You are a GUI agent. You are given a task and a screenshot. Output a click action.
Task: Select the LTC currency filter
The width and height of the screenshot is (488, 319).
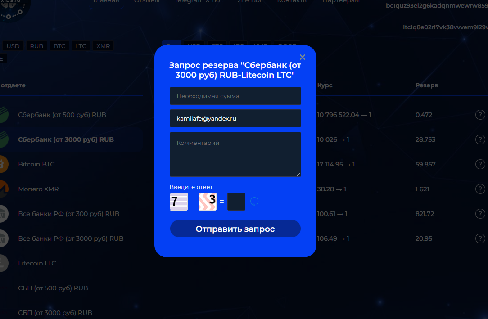pyautogui.click(x=81, y=46)
